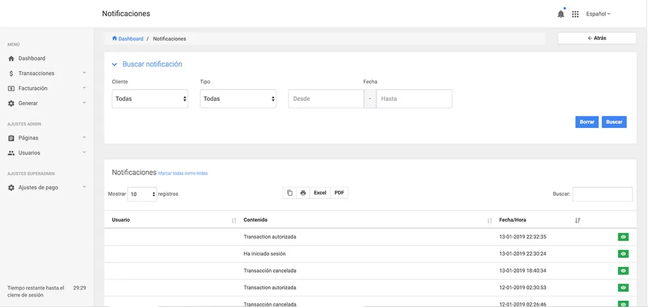Click the print icon in export toolbar
Screen dimensions: 648x307
pyautogui.click(x=303, y=193)
